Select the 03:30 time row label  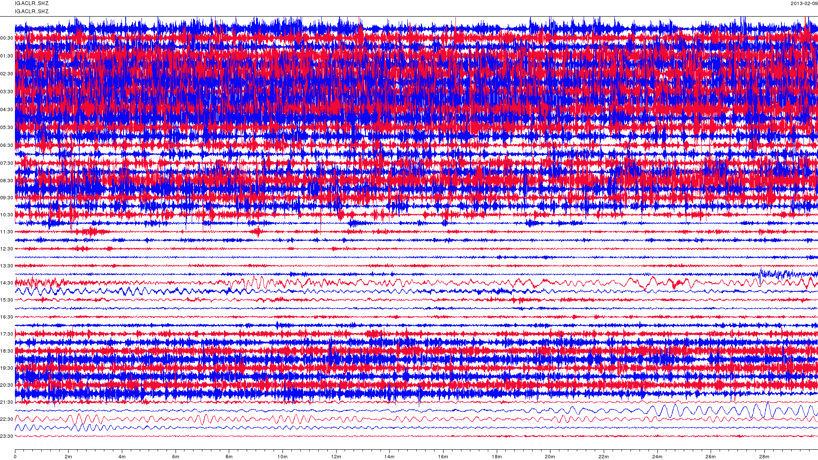click(7, 92)
